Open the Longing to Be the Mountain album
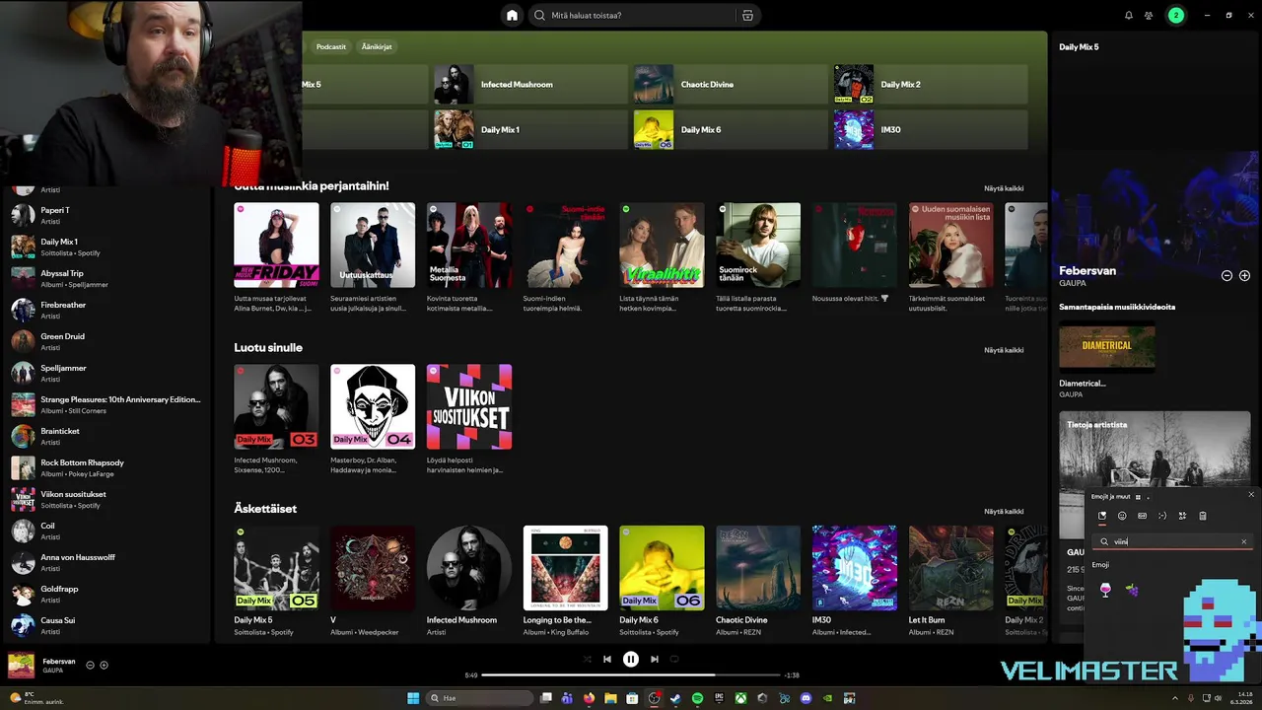Image resolution: width=1262 pixels, height=710 pixels. tap(565, 568)
